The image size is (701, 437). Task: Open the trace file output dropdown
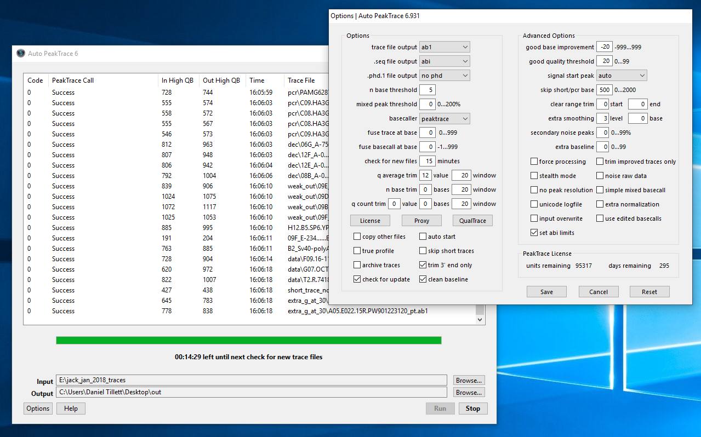point(444,47)
